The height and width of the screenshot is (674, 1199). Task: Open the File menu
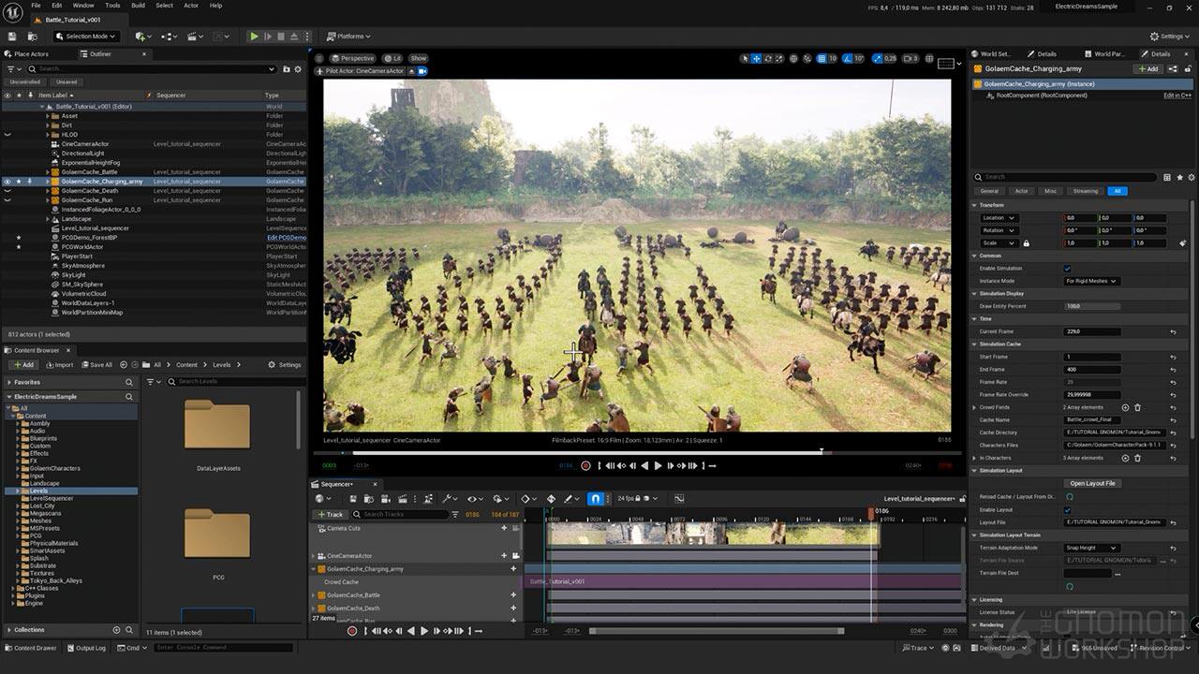[x=37, y=5]
